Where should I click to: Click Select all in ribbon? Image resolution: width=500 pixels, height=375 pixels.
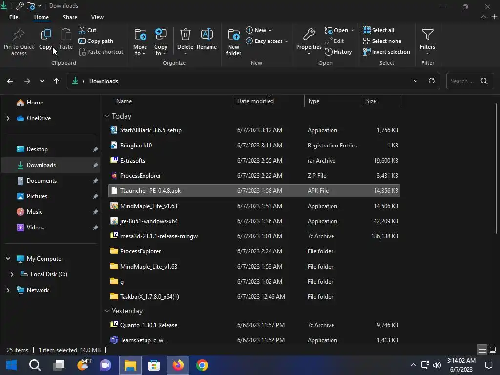pyautogui.click(x=378, y=30)
